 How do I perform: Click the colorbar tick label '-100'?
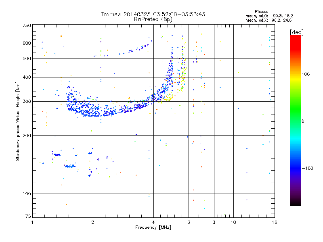[x=307, y=168]
